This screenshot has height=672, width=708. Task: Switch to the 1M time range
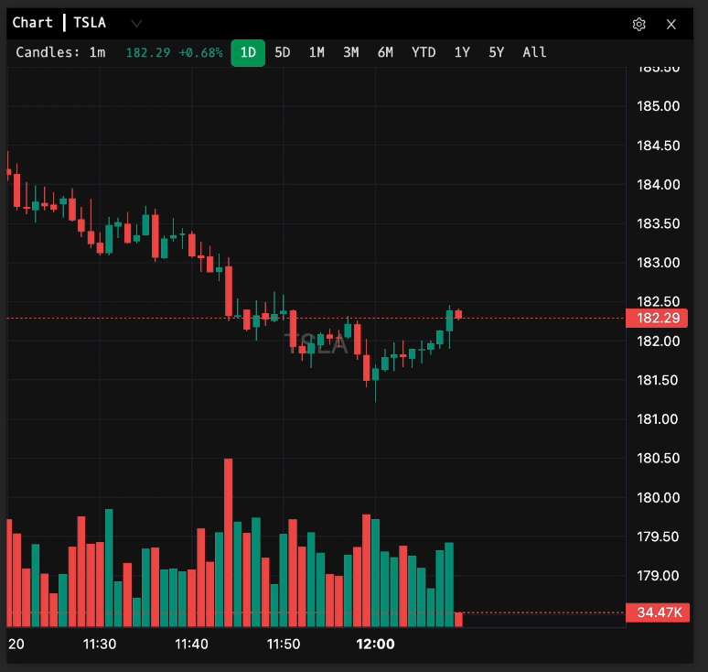(316, 52)
